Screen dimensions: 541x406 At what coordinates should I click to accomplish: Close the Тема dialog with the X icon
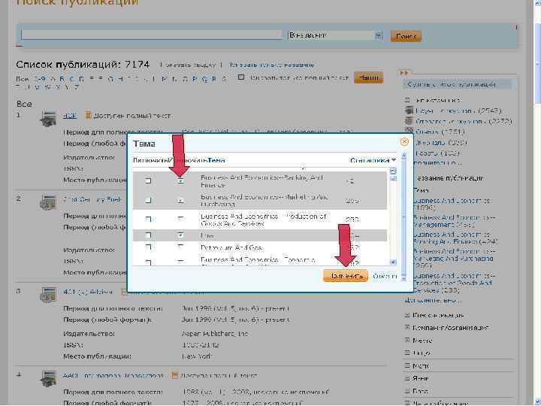coord(404,141)
